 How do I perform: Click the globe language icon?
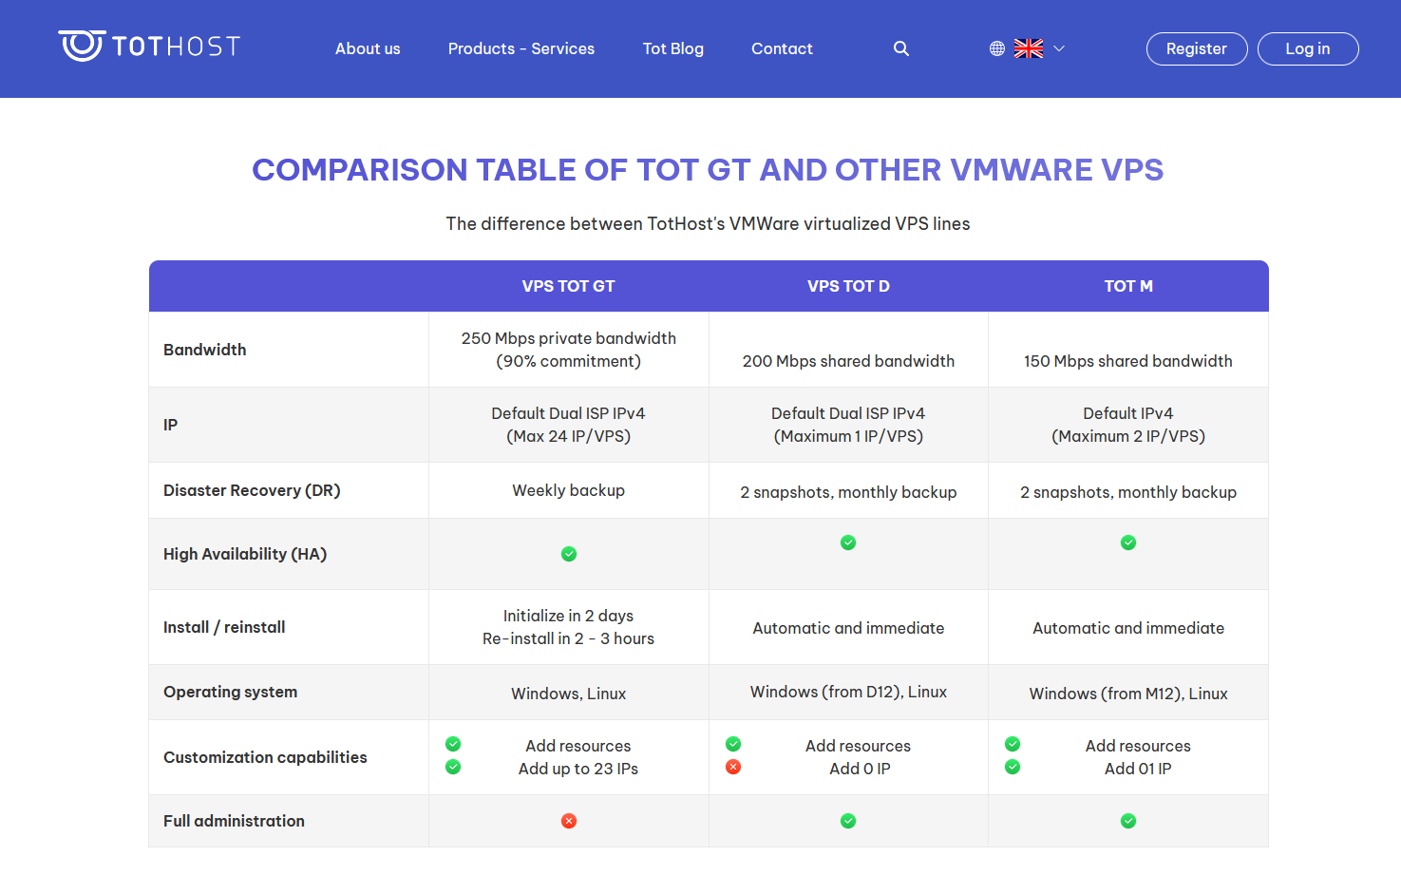point(997,48)
